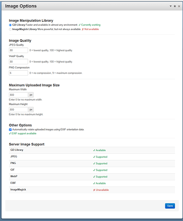Image resolution: width=183 pixels, height=221 pixels.
Task: Click the px unit next to Maximum Height
Action: (x=31, y=110)
